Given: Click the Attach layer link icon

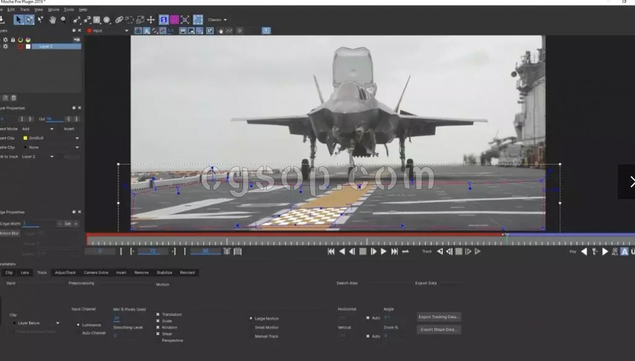Looking at the screenshot, I should [119, 19].
